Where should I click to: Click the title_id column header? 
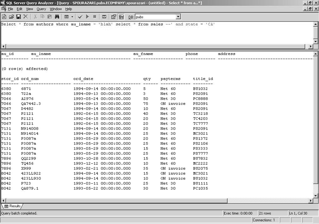pyautogui.click(x=203, y=79)
